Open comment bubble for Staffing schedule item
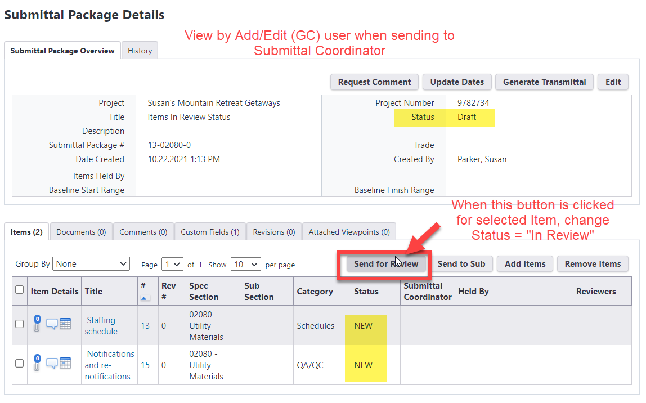The image size is (646, 403). point(52,324)
